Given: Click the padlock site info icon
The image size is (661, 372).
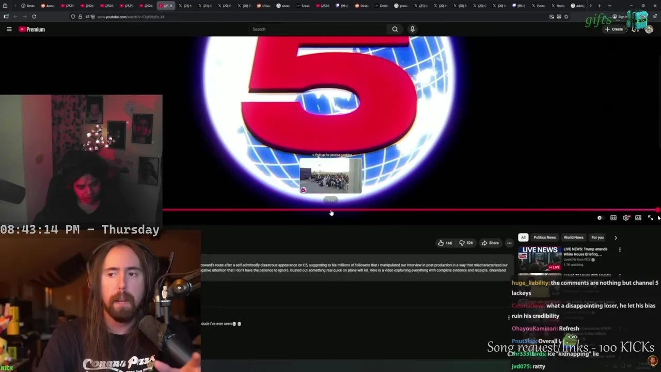Looking at the screenshot, I should pos(80,17).
